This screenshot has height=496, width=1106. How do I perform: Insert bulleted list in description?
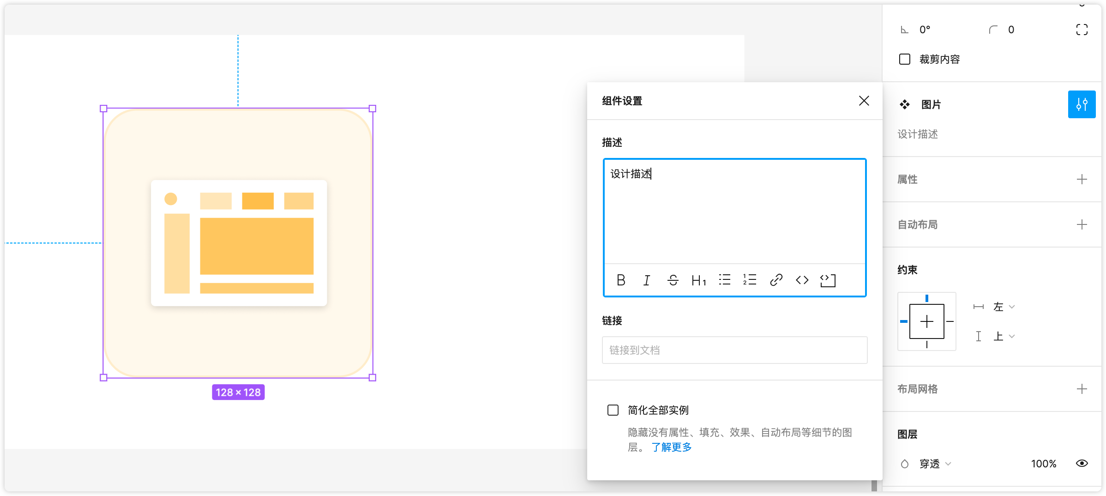click(x=724, y=280)
